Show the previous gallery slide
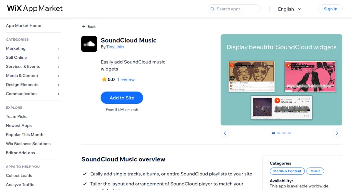The image size is (352, 190). [225, 133]
